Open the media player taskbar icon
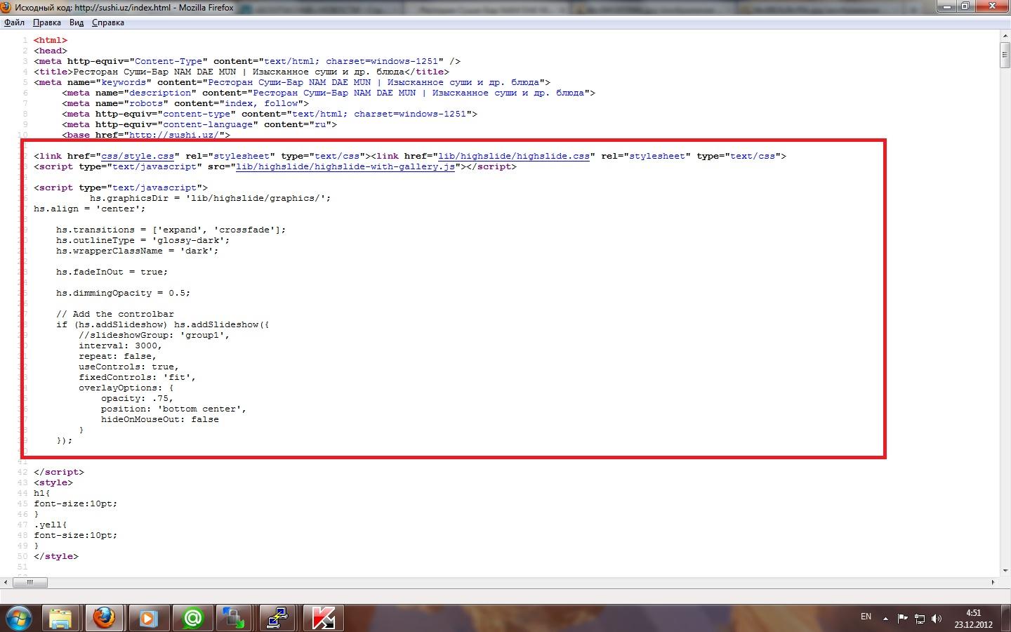Image resolution: width=1011 pixels, height=632 pixels. (x=148, y=618)
